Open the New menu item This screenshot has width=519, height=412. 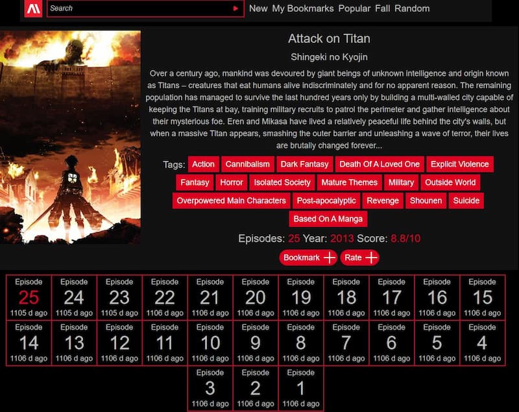point(258,8)
